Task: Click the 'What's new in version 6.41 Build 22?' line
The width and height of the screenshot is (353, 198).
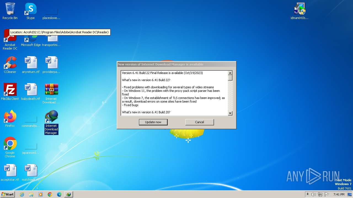Action: (x=146, y=80)
